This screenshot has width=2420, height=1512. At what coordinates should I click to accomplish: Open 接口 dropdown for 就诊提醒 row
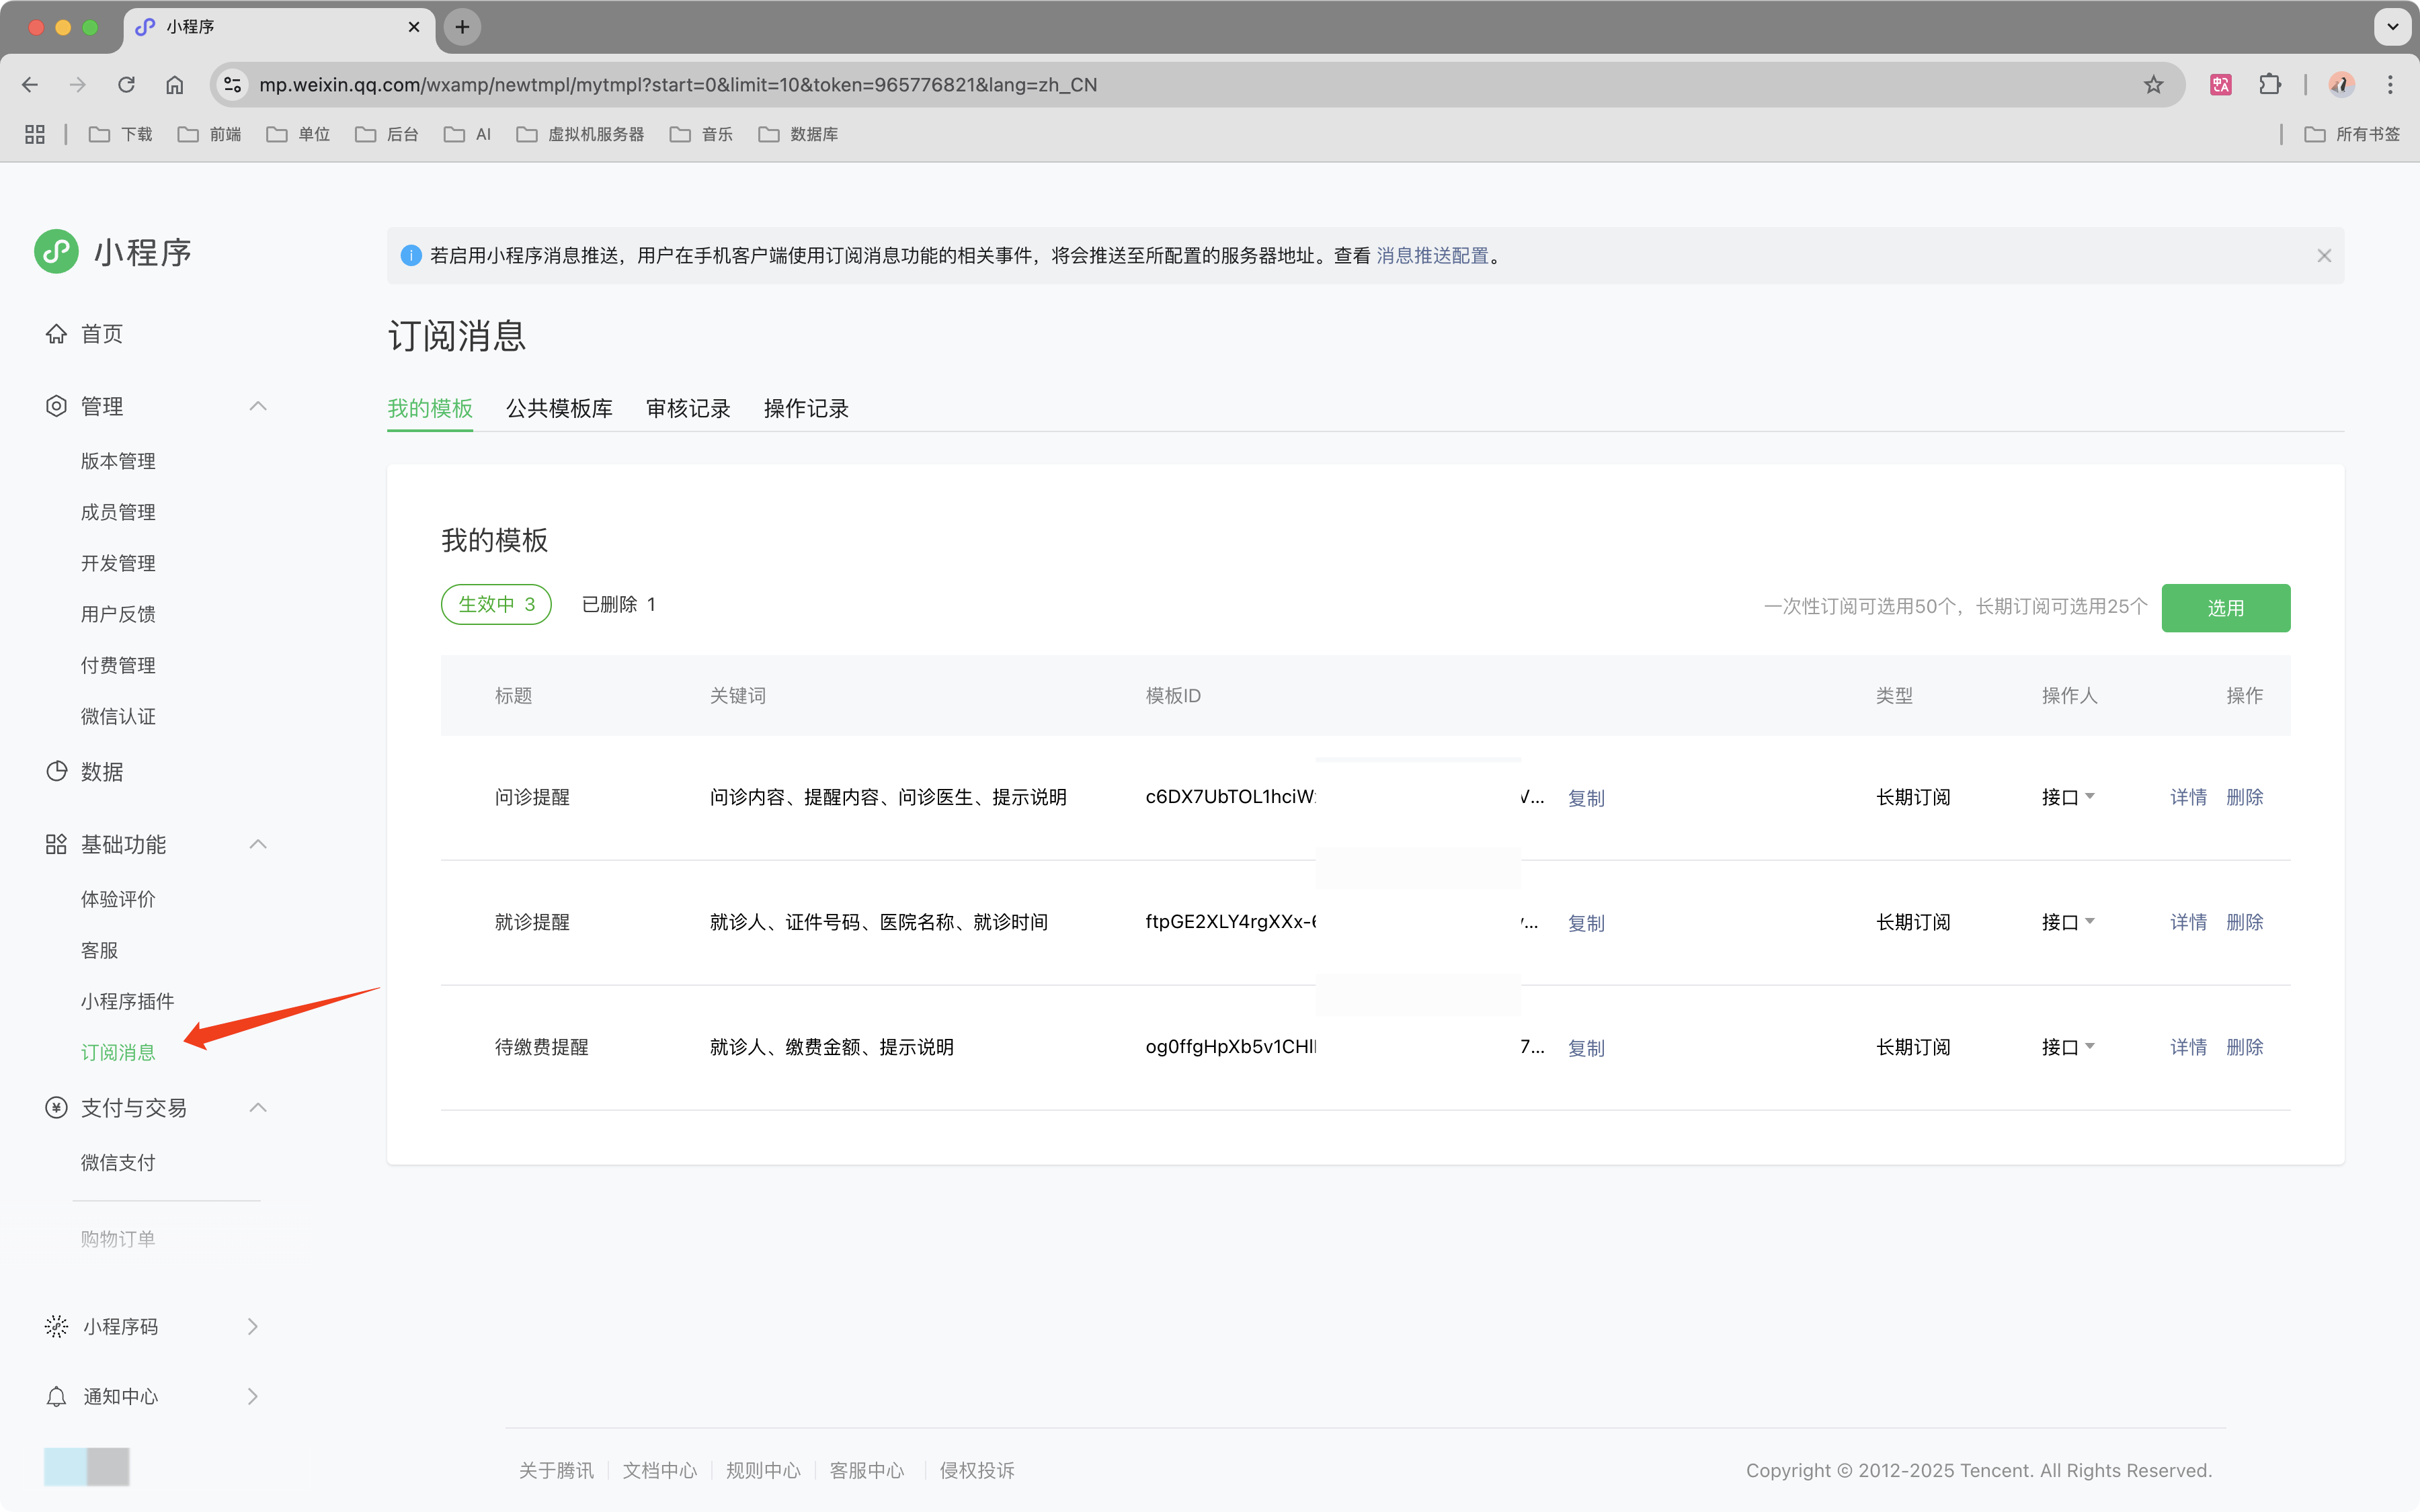[2068, 922]
